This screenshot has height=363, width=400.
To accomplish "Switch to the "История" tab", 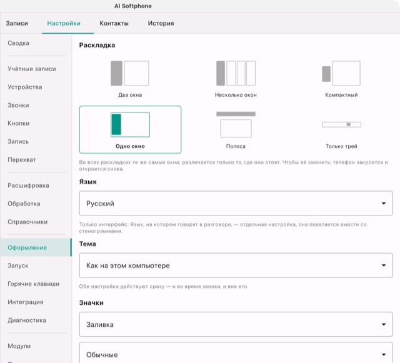I will point(161,23).
